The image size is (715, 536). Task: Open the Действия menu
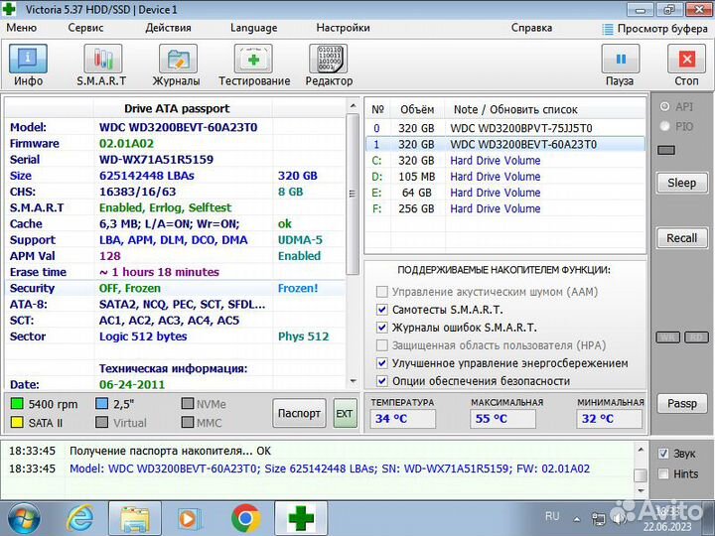pyautogui.click(x=168, y=28)
